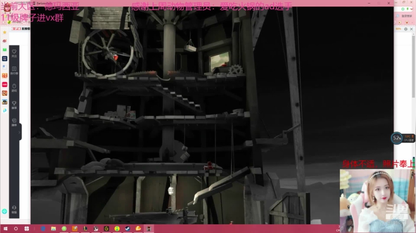
Task: Open Cortana circle on the taskbar
Action: click(x=16, y=228)
